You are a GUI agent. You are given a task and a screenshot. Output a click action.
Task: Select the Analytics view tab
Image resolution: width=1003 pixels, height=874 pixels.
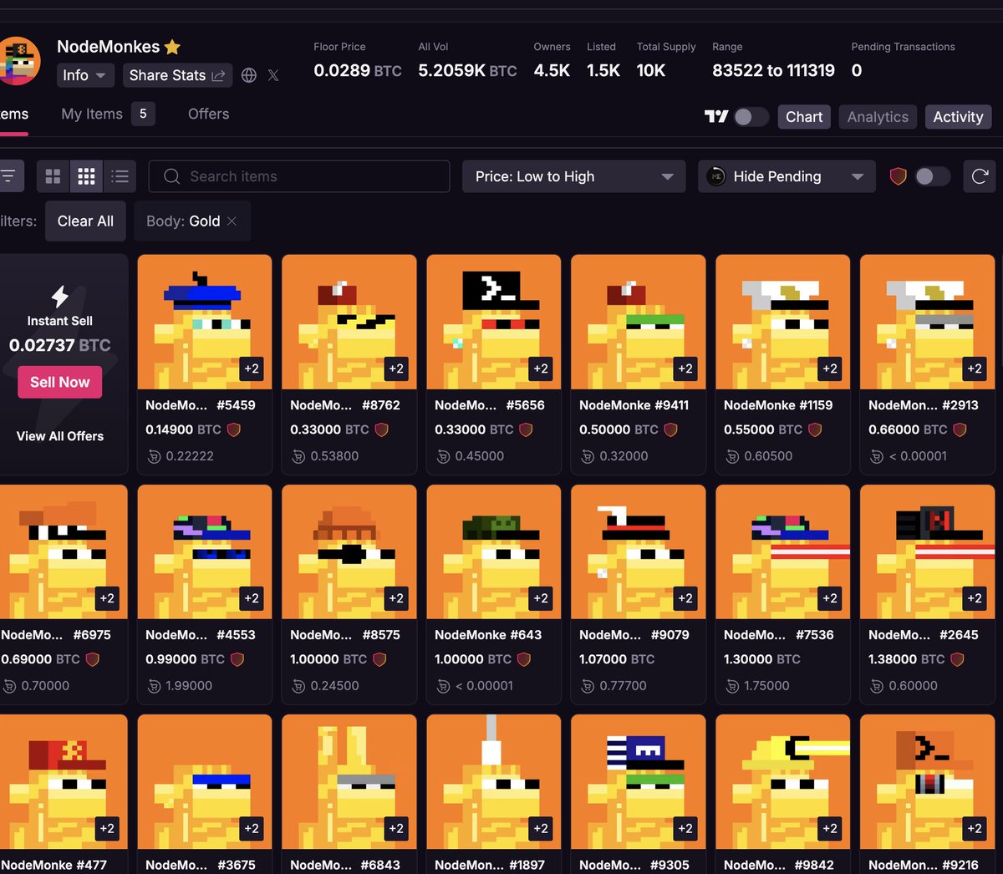878,117
